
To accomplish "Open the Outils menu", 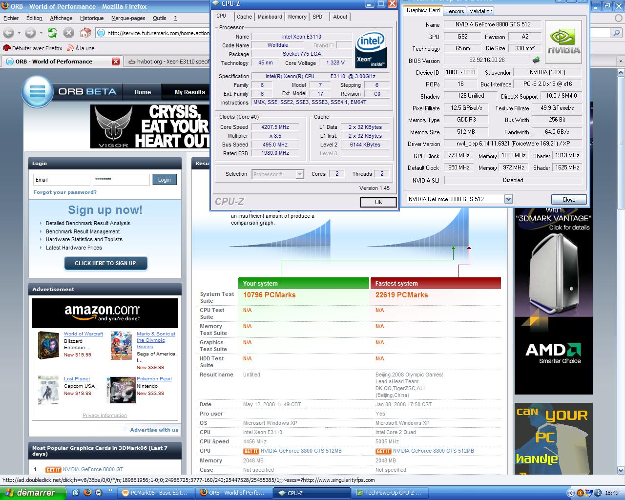I will click(159, 18).
